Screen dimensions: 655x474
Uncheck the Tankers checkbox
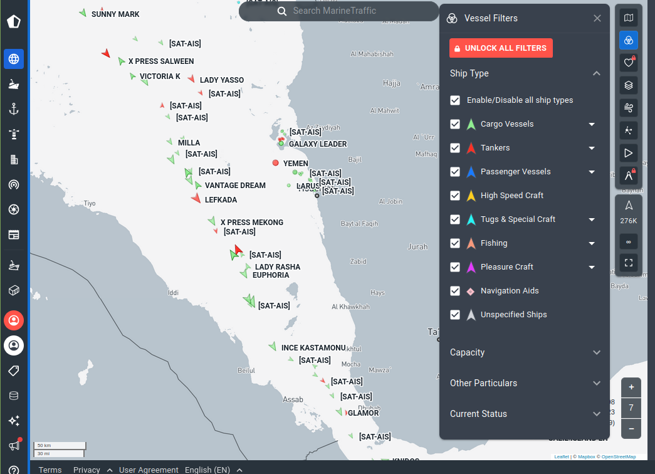pos(455,148)
